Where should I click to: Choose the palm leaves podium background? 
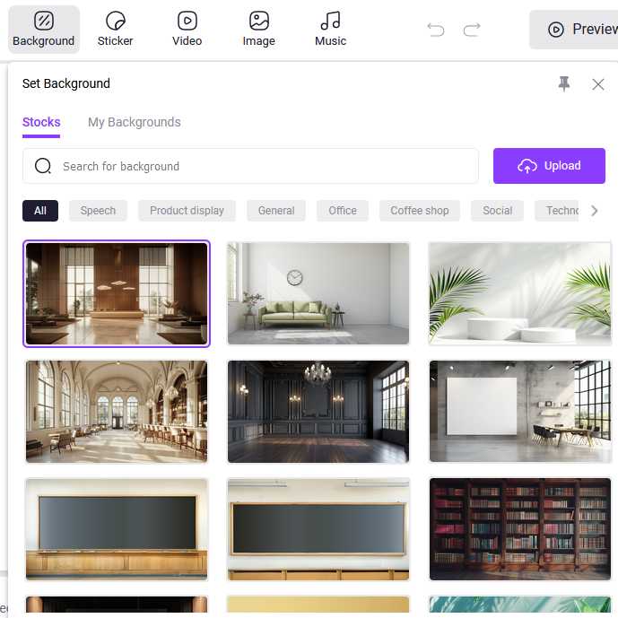click(520, 293)
